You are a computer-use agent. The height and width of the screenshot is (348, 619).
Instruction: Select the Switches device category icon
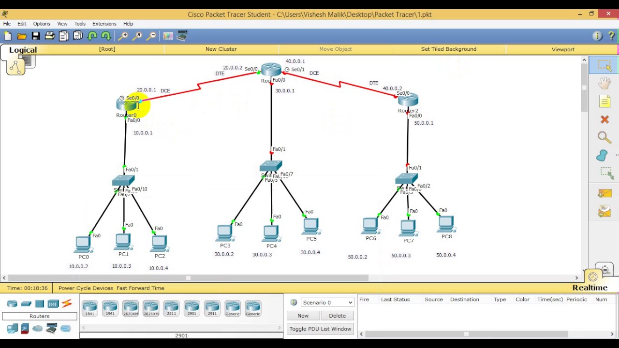(x=26, y=304)
